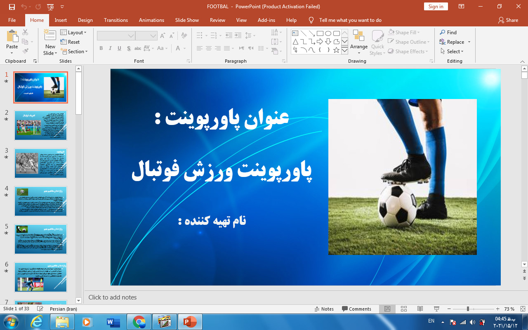This screenshot has height=330, width=528.
Task: Select the Format Painter
Action: [25, 50]
